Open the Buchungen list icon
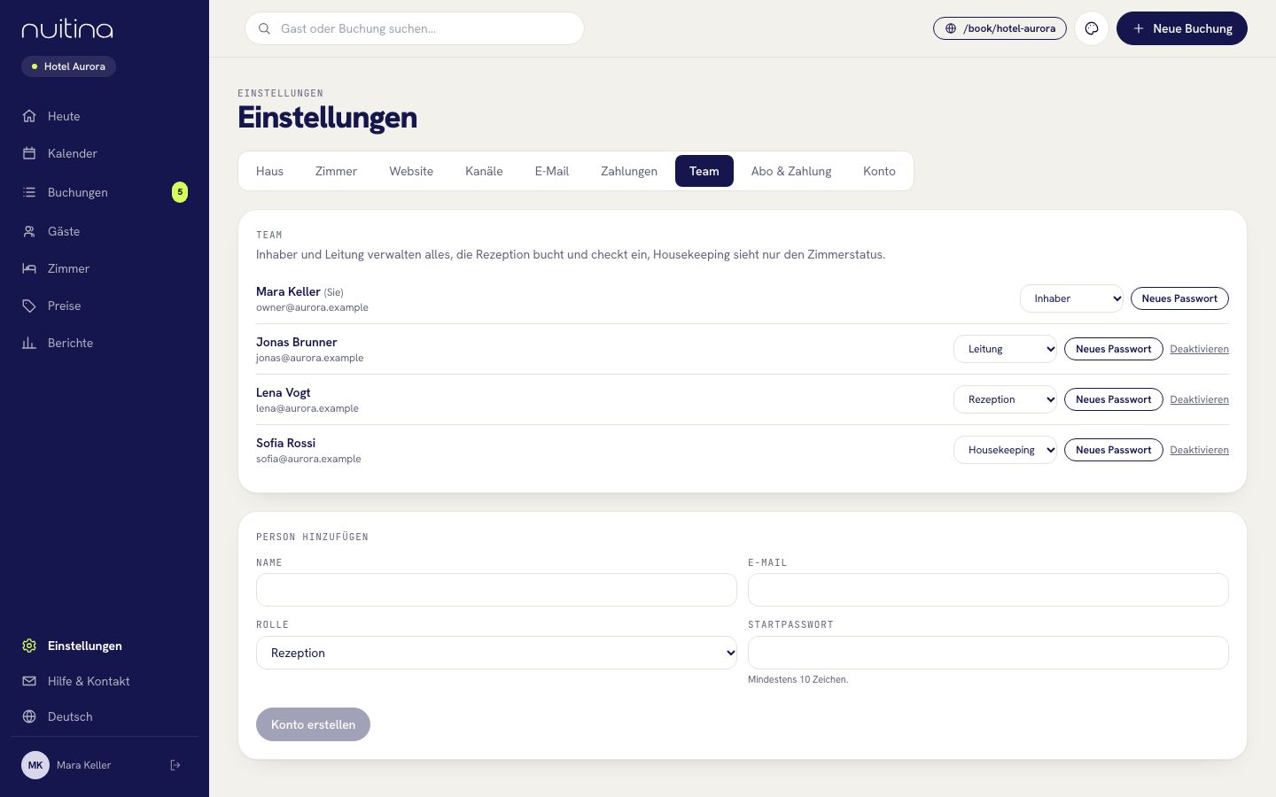1276x797 pixels. click(x=29, y=192)
